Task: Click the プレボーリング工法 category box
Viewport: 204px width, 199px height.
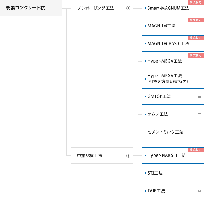Action: click(x=102, y=8)
